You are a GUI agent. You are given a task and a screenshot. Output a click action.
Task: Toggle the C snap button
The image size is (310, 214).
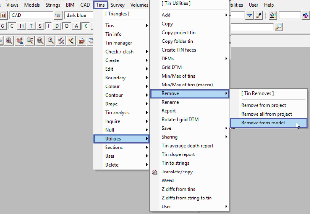(x=12, y=26)
